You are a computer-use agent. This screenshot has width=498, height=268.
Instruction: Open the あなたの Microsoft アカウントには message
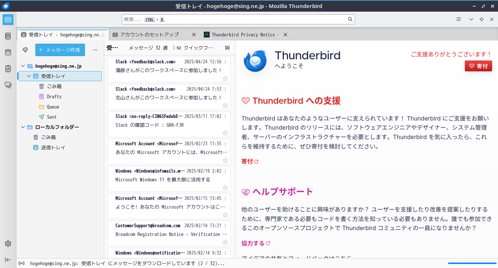[169, 152]
